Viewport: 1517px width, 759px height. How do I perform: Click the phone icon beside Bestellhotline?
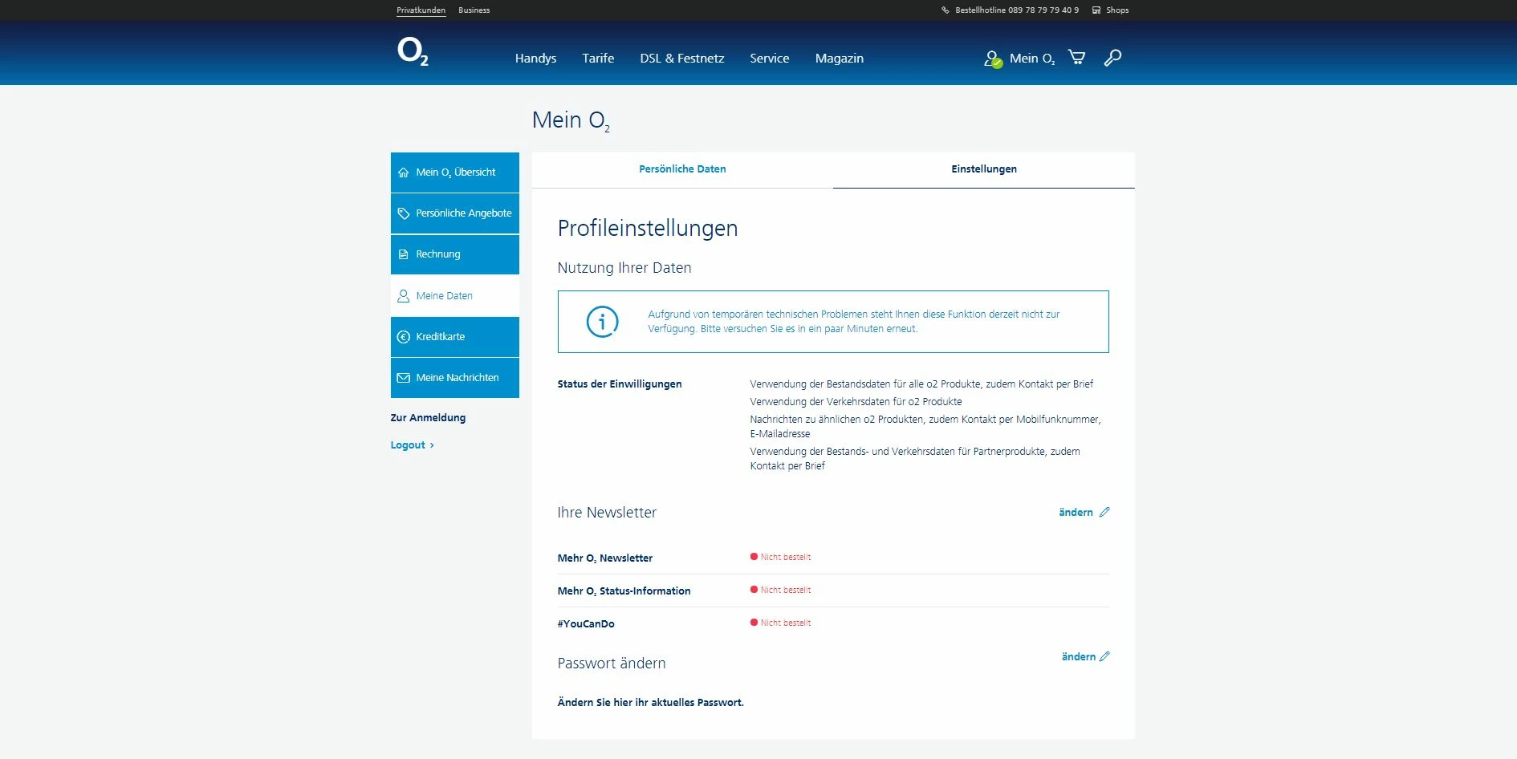pos(946,10)
